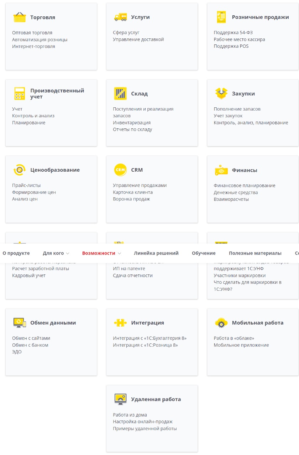299x455 pixels.
Task: Select the Ценообразование card heading
Action: click(x=55, y=170)
